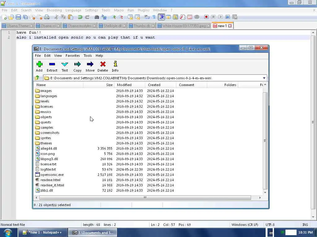Select the zlib1.dll file
Screen dimensions: 317x237
46,190
